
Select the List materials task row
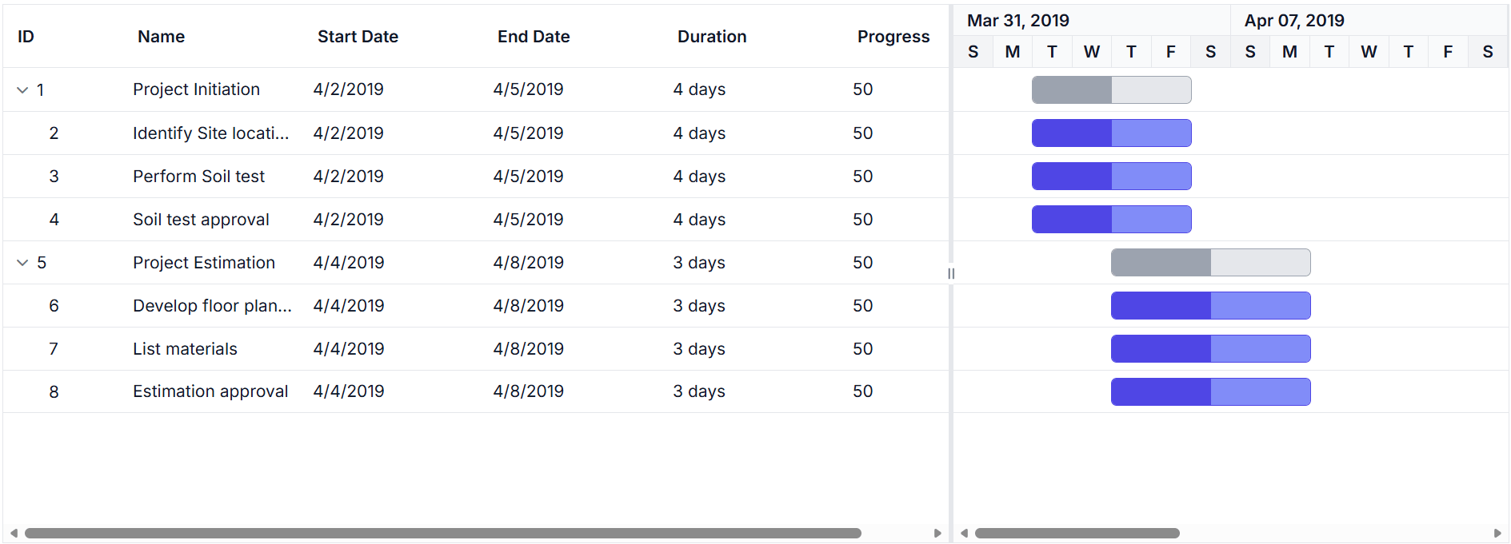tap(185, 349)
